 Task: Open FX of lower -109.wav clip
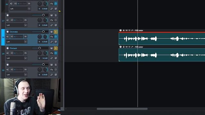[129, 47]
